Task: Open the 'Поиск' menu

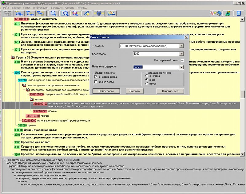Action: (27, 8)
